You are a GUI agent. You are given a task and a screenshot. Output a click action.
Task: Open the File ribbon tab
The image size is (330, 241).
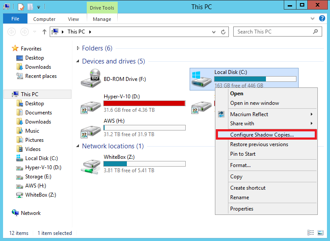15,19
